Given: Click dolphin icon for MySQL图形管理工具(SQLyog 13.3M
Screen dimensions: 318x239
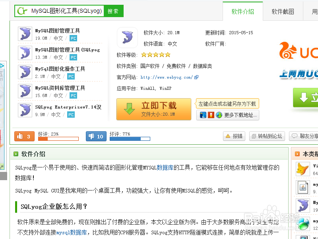Looking at the screenshot, I should point(25,53).
